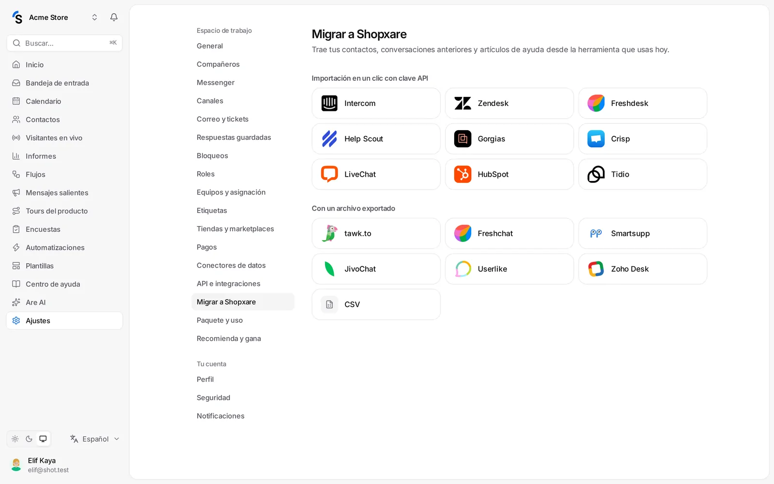
Task: Click Elif Kaya user profile avatar
Action: click(x=16, y=465)
